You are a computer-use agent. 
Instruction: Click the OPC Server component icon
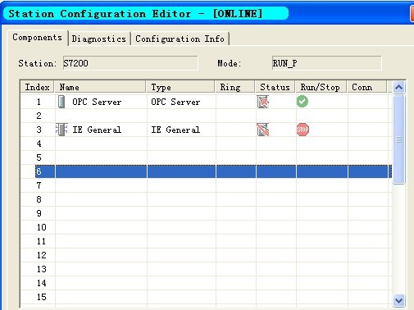[61, 102]
